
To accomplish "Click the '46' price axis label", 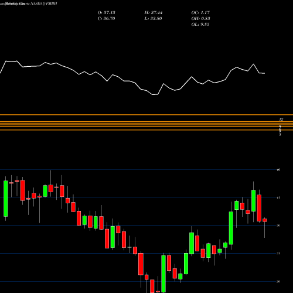I will click(278, 170).
